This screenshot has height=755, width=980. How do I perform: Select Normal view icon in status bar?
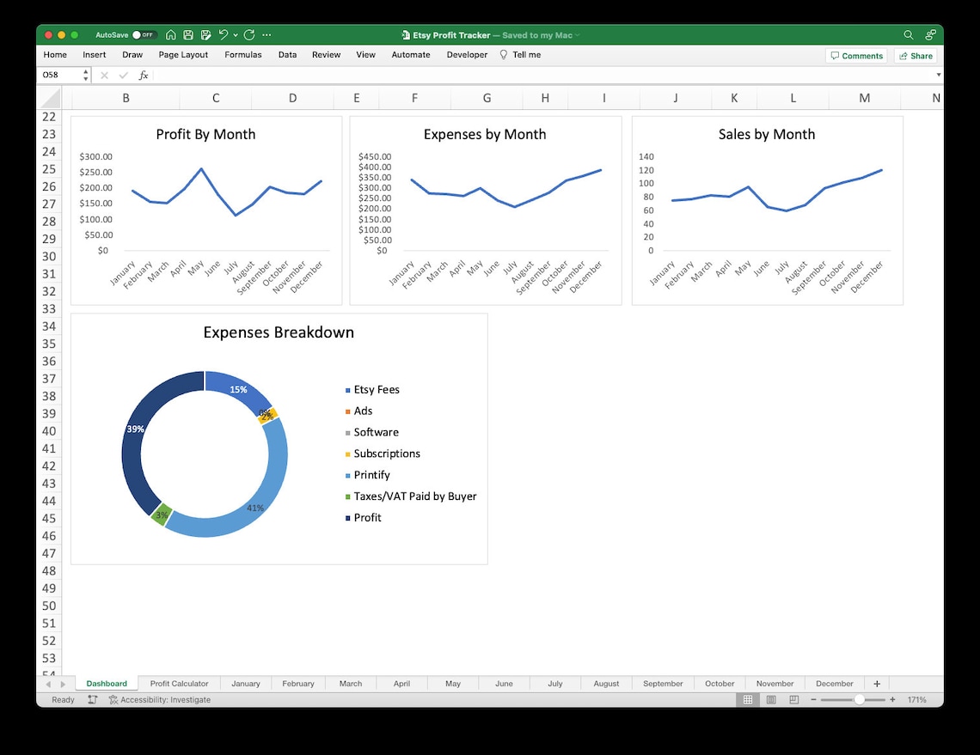tap(749, 699)
